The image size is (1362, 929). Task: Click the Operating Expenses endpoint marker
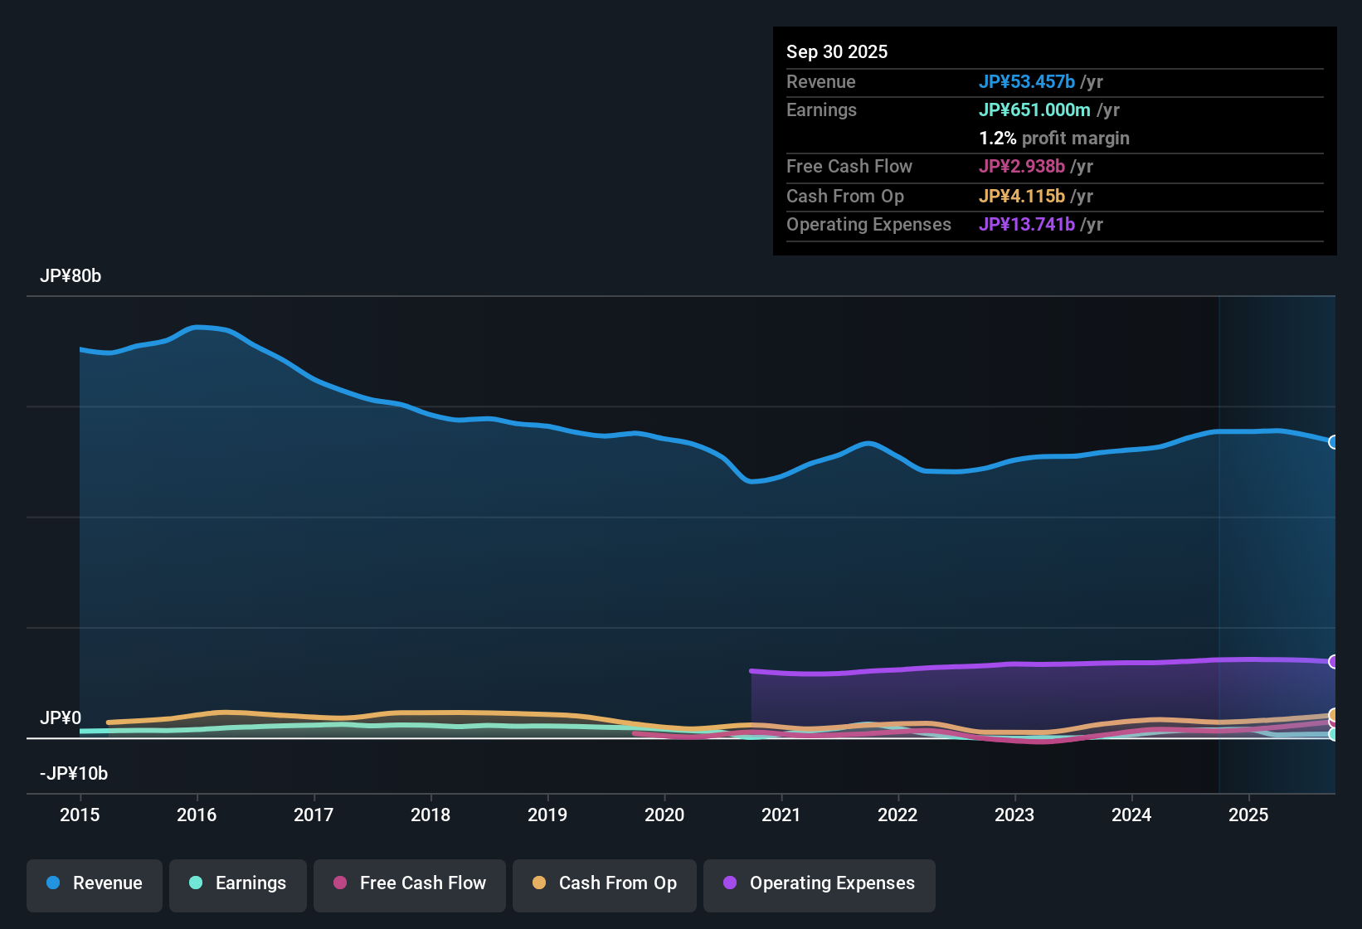click(x=1334, y=662)
